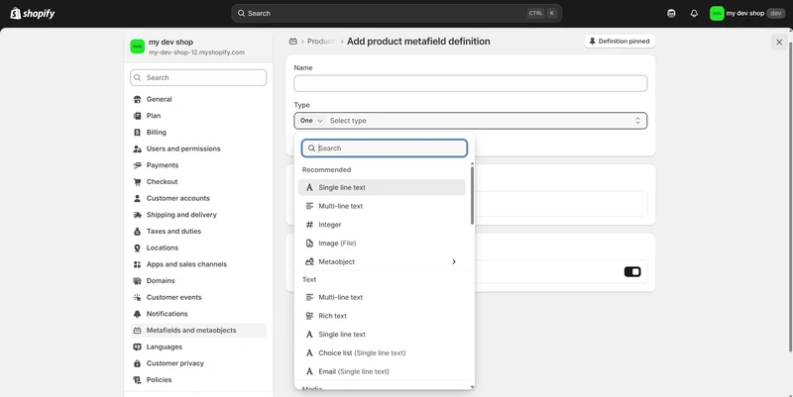793x397 pixels.
Task: Click the my-dev-shop-12.myshopify.com text
Action: 196,52
